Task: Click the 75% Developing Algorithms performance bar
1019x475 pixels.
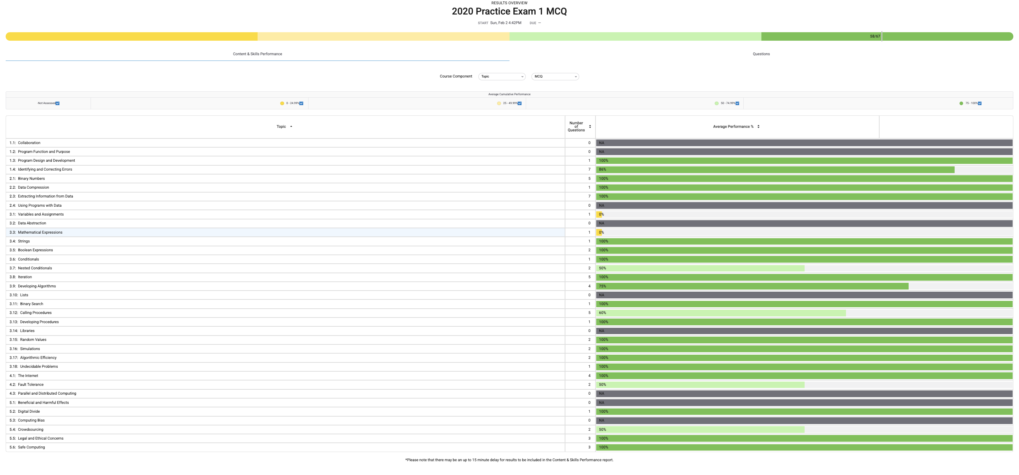Action: tap(752, 286)
